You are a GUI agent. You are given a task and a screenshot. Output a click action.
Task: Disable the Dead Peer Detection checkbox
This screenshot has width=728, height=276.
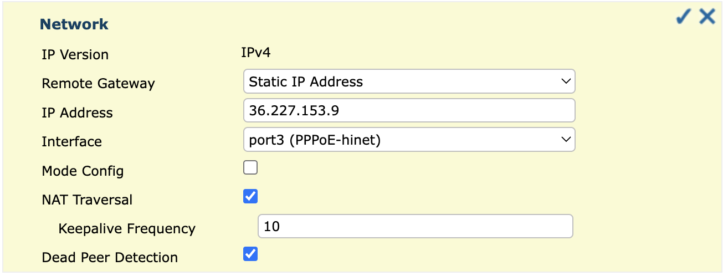(x=250, y=254)
